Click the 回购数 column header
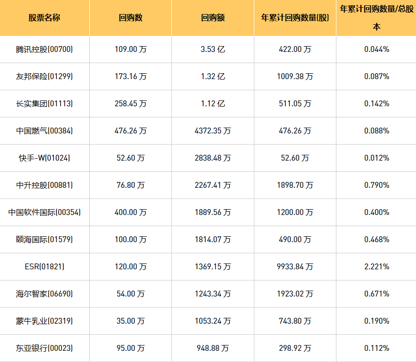The image size is (416, 362). pyautogui.click(x=131, y=18)
